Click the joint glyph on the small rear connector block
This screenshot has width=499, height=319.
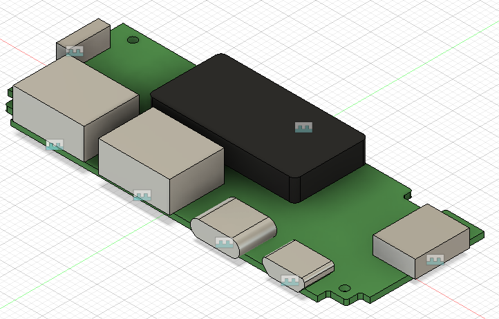pyautogui.click(x=75, y=51)
